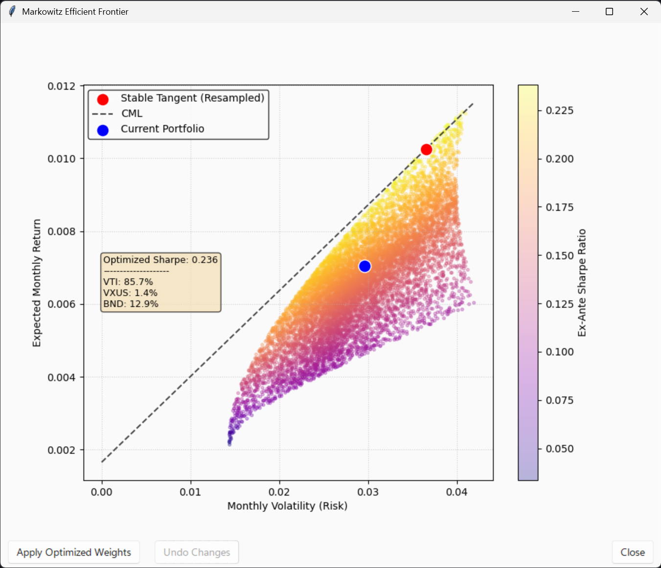Click the 0.225 colorbar tick label

click(560, 111)
